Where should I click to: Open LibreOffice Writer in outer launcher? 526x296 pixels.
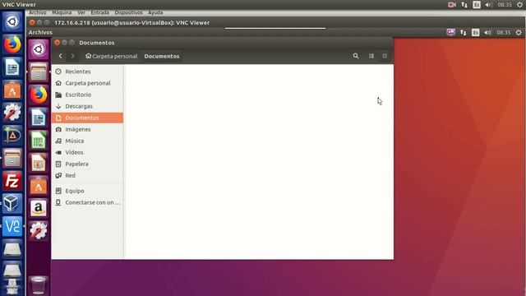pos(12,67)
